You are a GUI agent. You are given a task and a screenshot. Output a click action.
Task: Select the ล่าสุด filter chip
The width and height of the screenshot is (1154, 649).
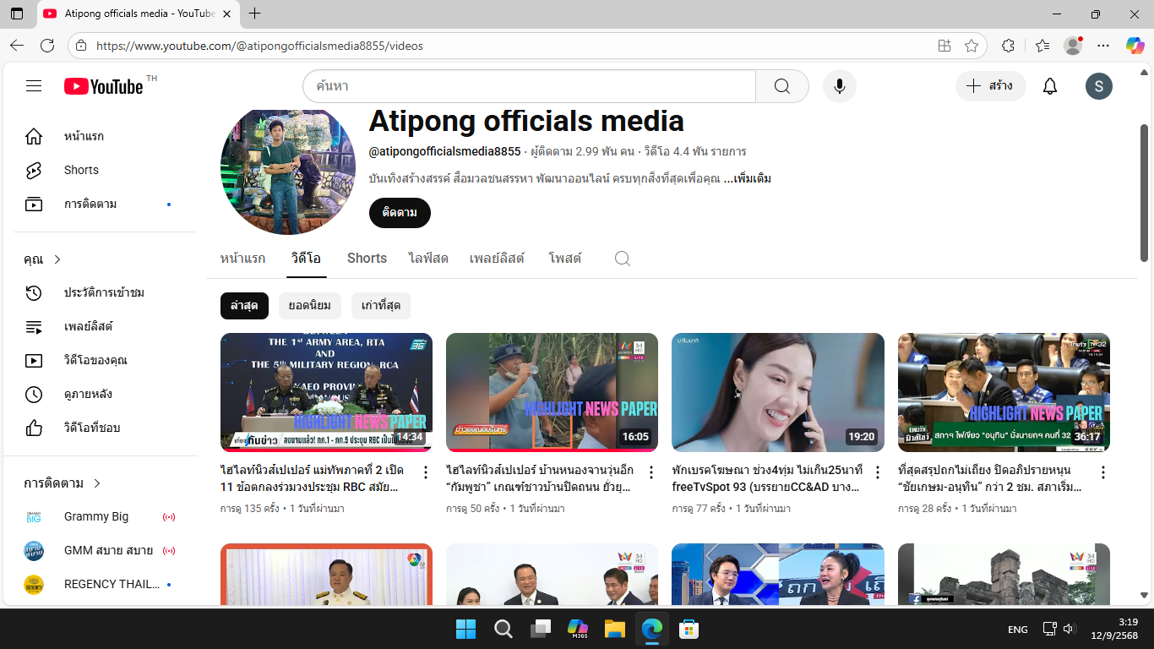tap(244, 306)
